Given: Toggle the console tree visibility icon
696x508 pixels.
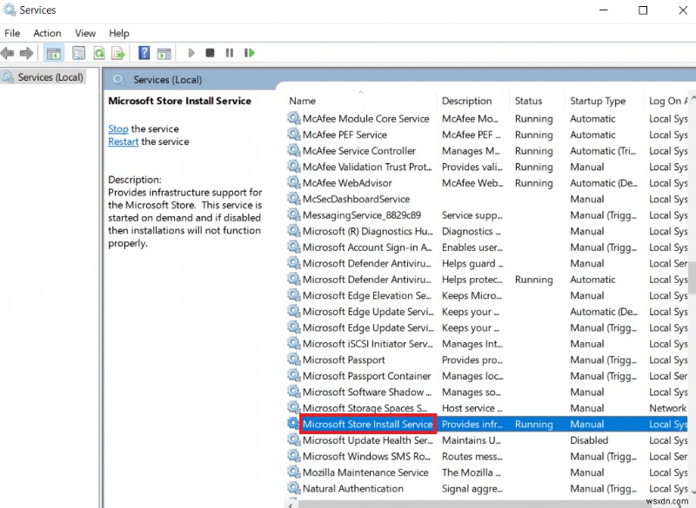Looking at the screenshot, I should [54, 52].
